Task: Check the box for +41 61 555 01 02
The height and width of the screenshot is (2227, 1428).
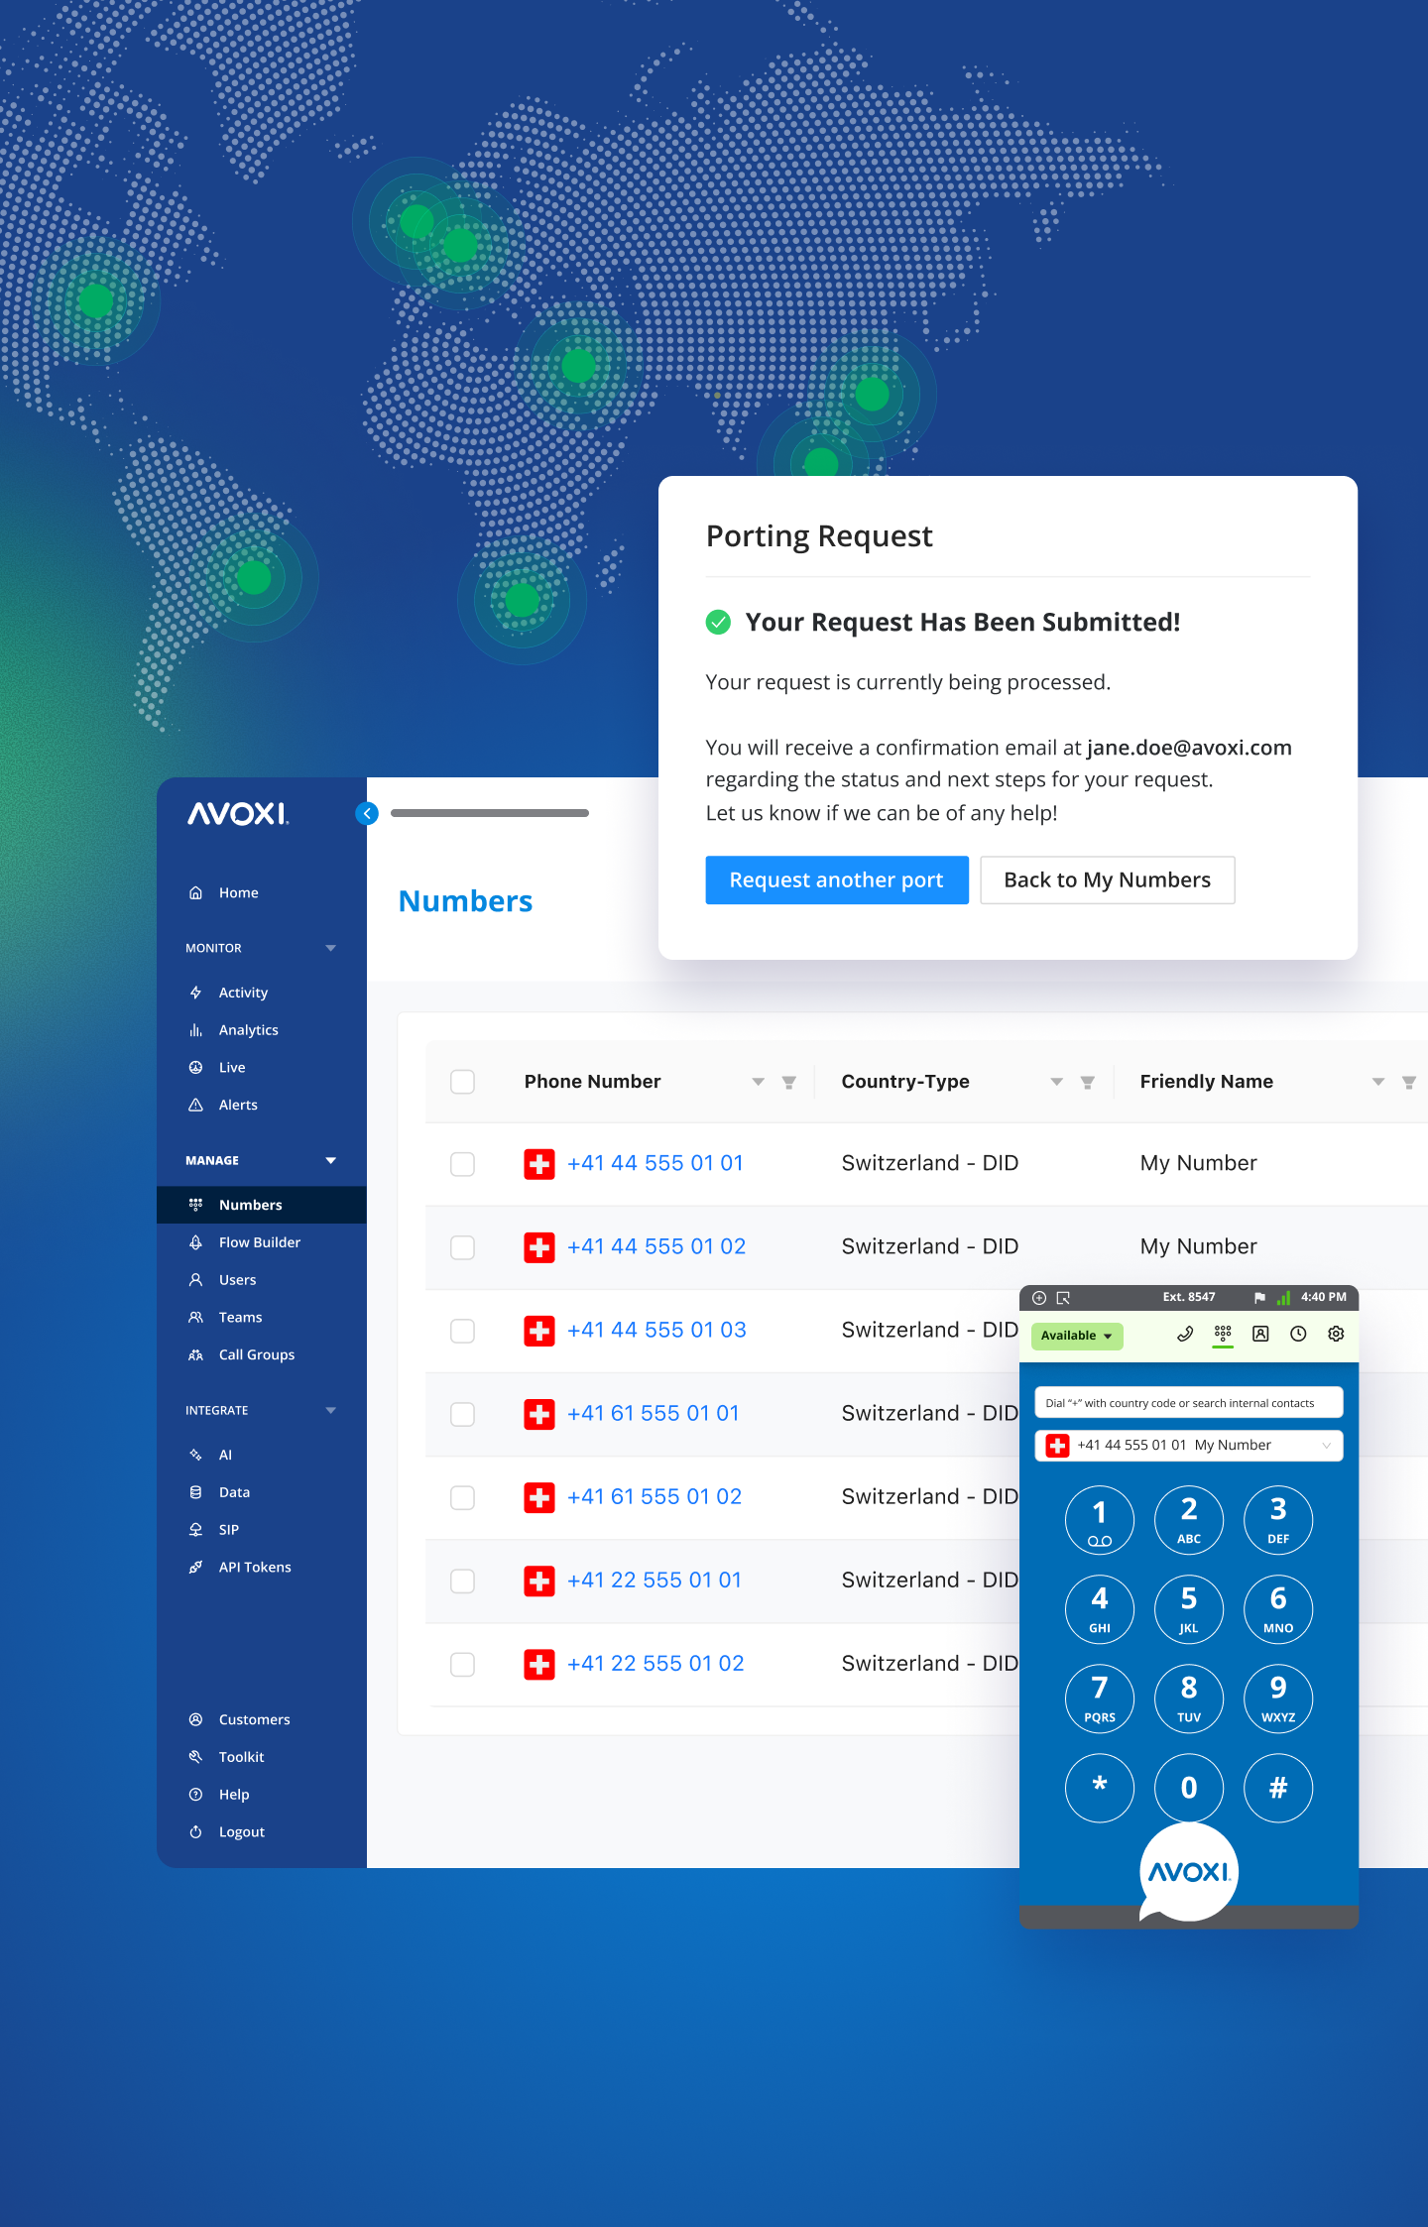Action: pyautogui.click(x=462, y=1497)
